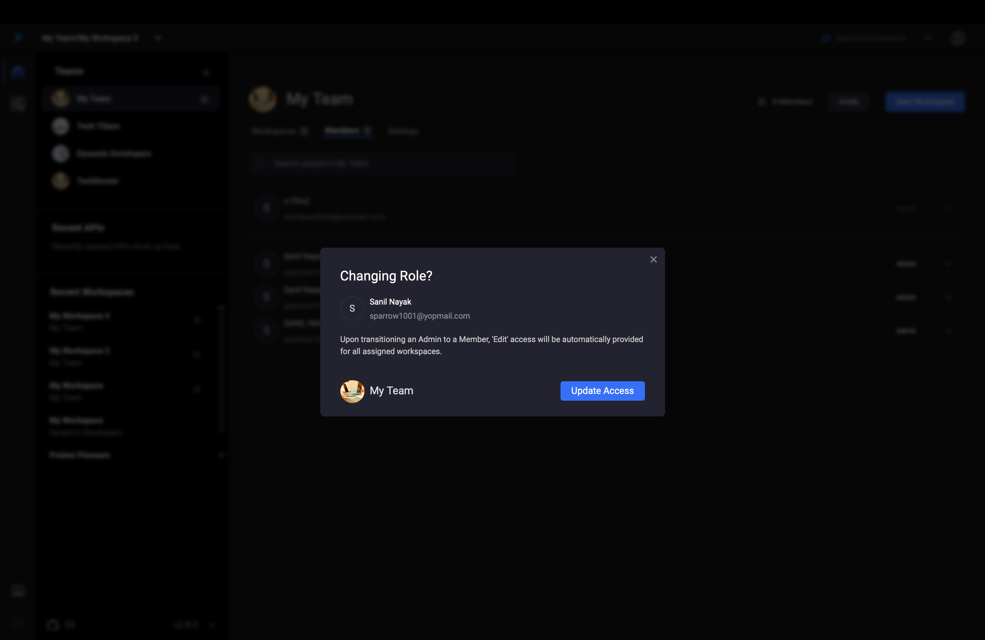985x640 pixels.
Task: Expand the 'Taskmaster' team item
Action: (97, 181)
